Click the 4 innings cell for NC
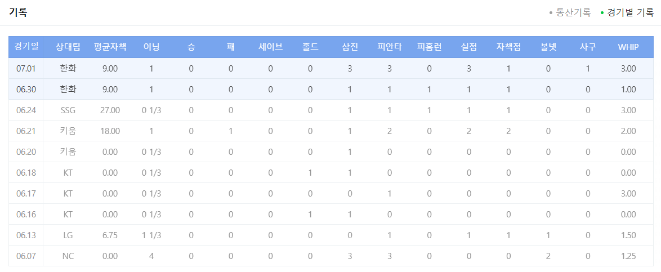 click(151, 256)
